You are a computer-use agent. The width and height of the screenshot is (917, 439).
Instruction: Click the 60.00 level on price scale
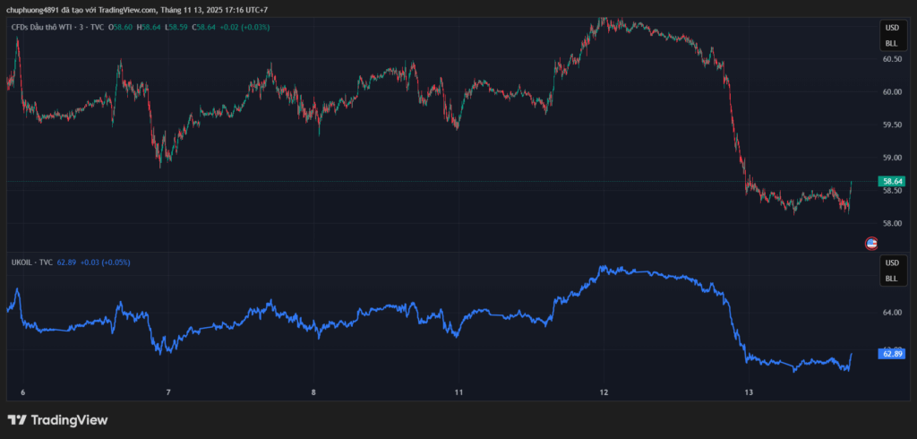tap(892, 91)
